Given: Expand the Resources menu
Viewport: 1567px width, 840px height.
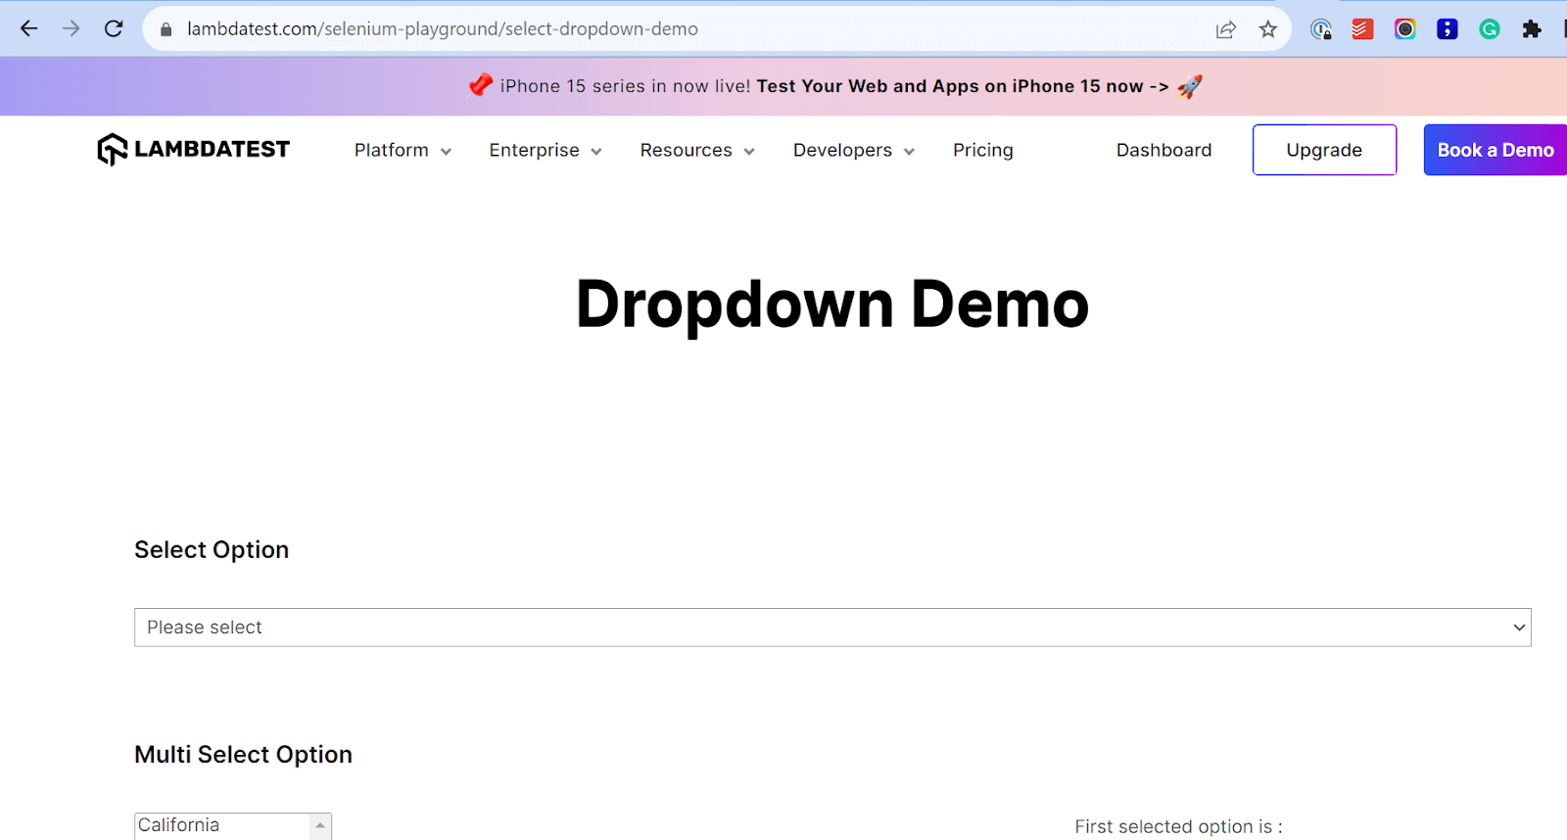Looking at the screenshot, I should coord(697,150).
